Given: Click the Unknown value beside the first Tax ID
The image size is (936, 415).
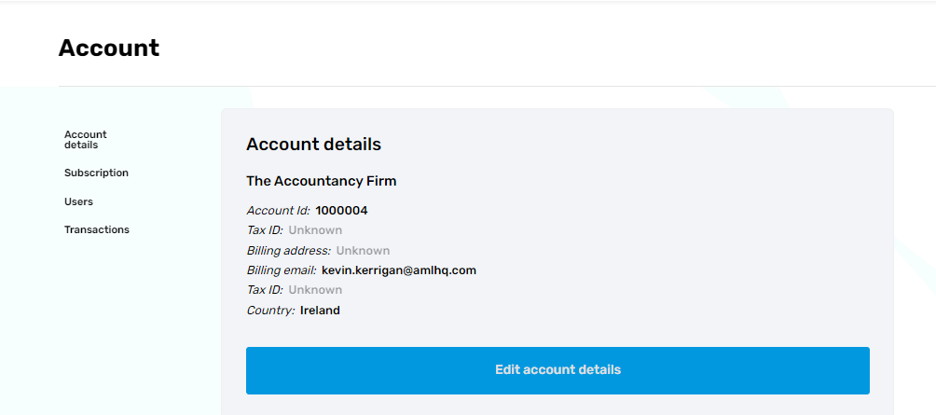Looking at the screenshot, I should click(x=315, y=230).
